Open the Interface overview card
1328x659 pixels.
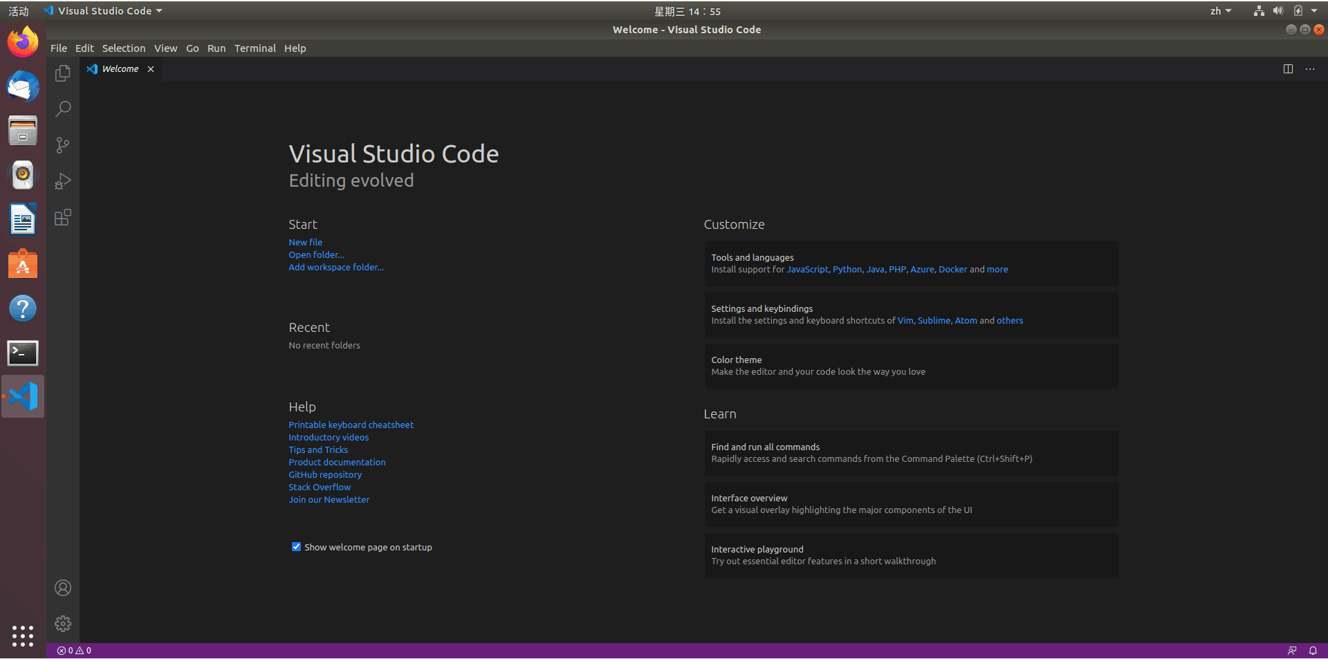coord(911,504)
